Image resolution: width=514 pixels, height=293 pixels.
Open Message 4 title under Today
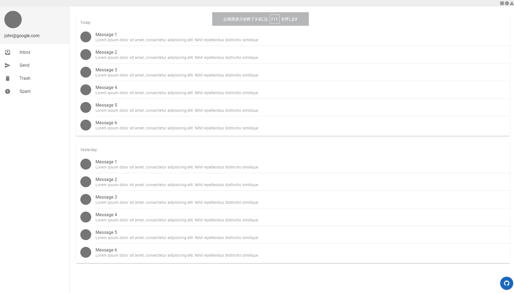[x=106, y=88]
